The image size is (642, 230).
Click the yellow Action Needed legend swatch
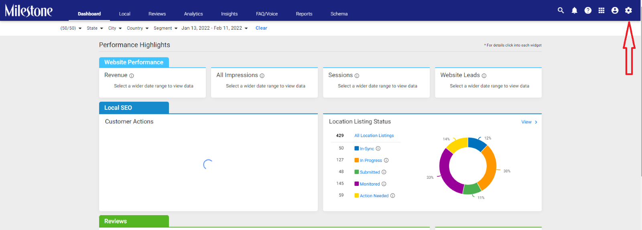coord(356,196)
